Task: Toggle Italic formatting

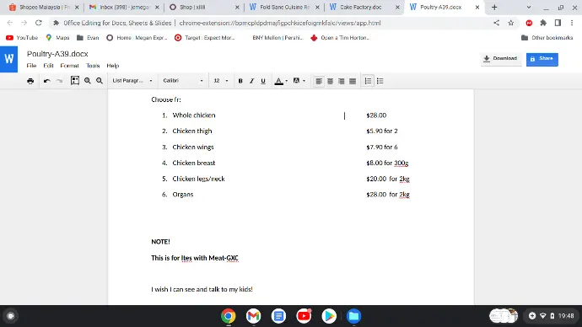Action: pos(251,81)
